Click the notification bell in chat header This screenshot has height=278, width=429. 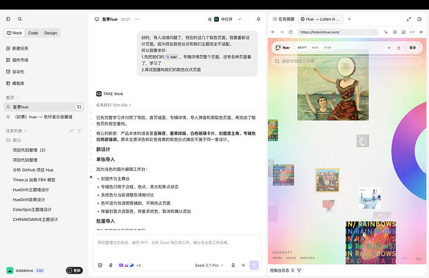tap(258, 19)
